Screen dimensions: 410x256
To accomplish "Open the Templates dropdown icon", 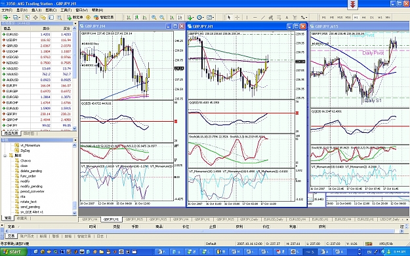I will [210, 17].
